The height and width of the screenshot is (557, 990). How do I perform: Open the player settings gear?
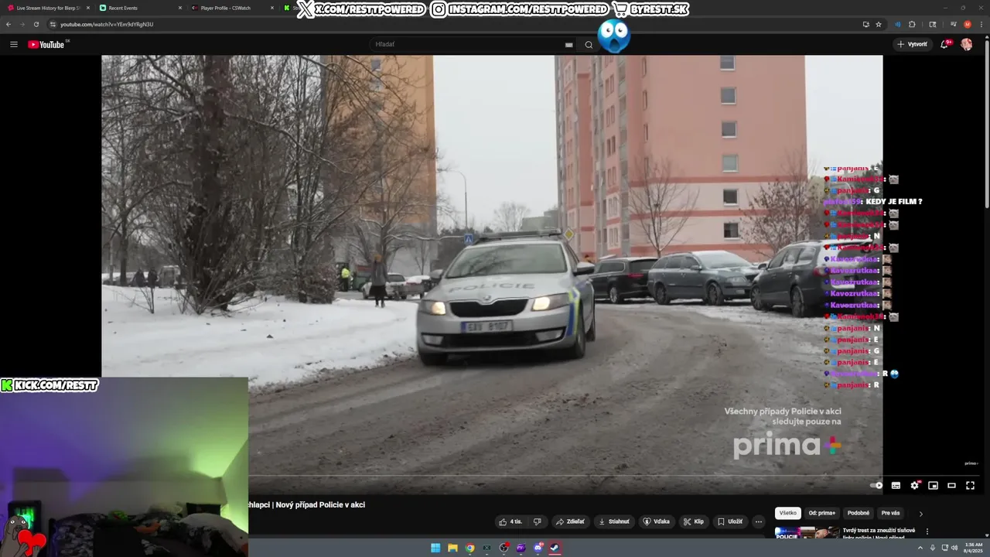coord(915,486)
